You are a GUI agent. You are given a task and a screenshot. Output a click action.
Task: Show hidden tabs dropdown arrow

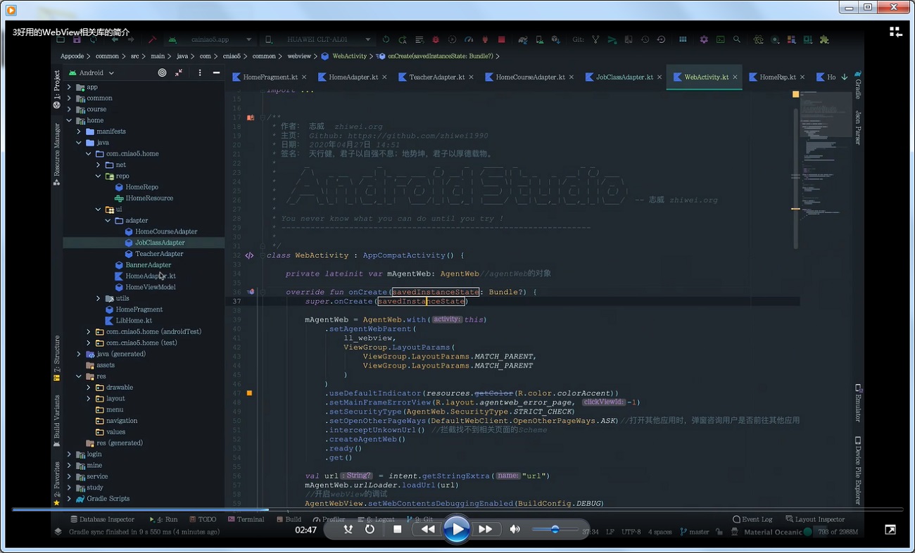[x=844, y=77]
